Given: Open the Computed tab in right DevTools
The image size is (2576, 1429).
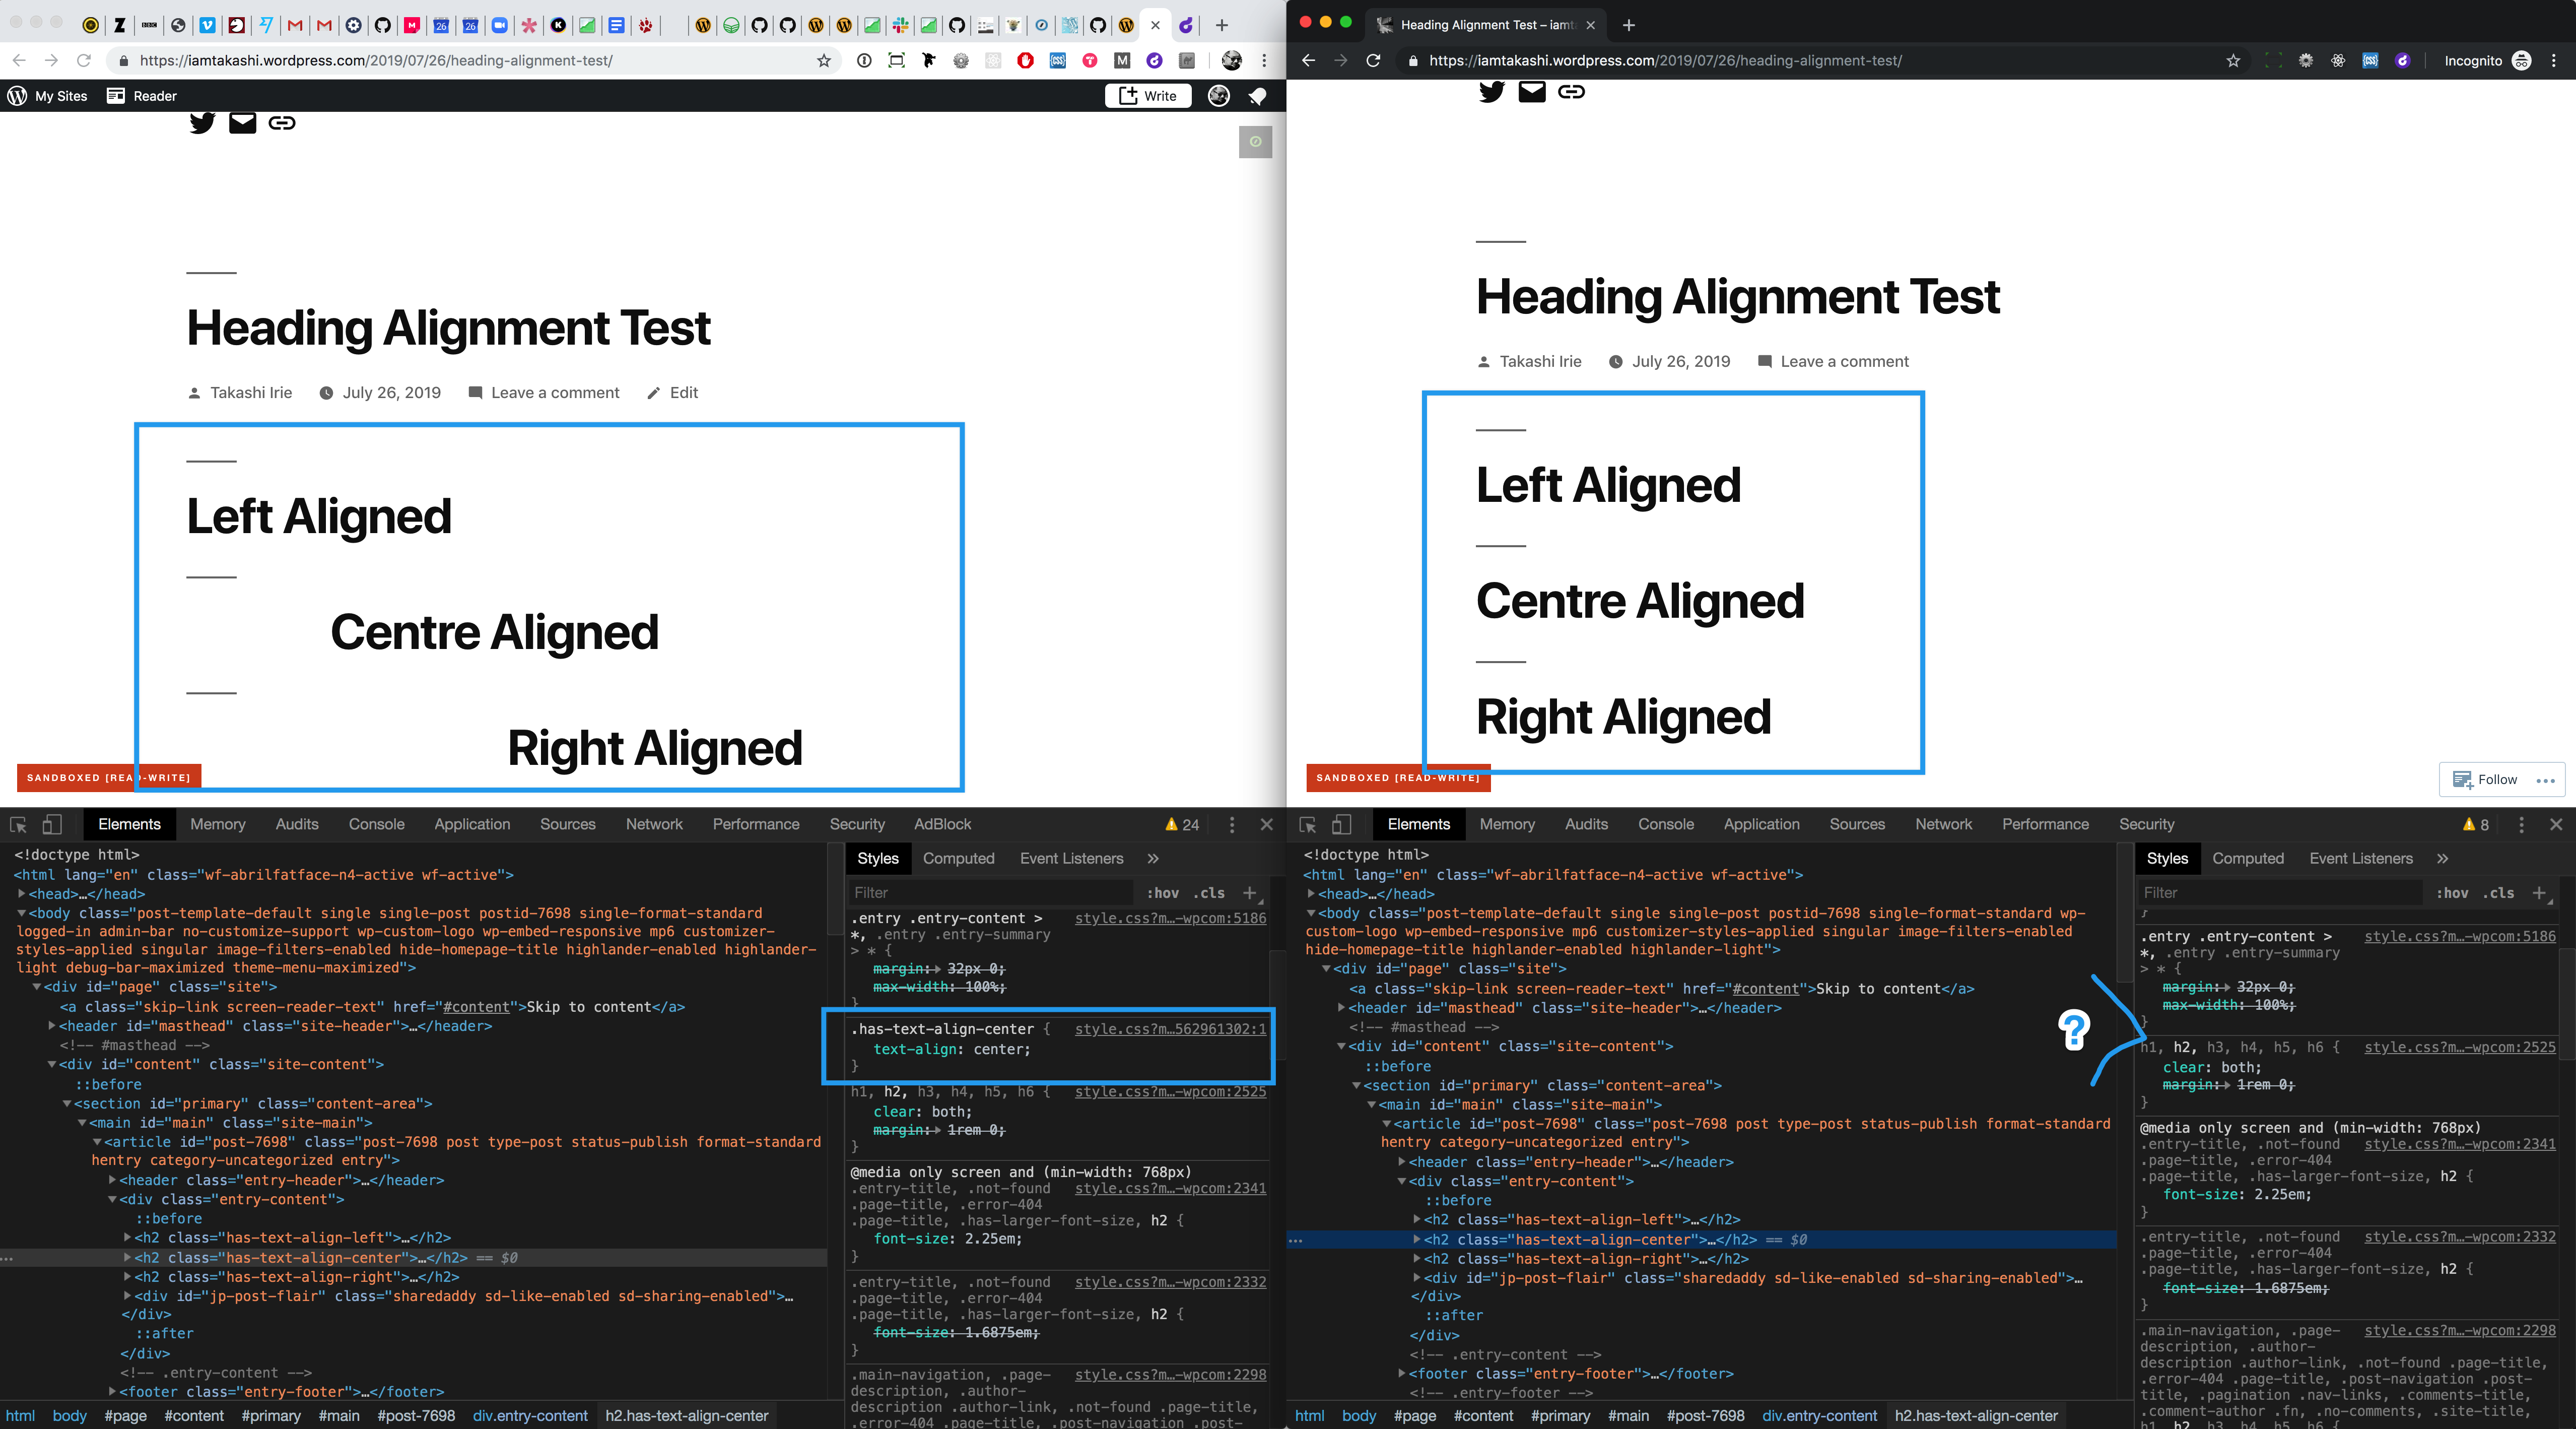Looking at the screenshot, I should (2247, 858).
